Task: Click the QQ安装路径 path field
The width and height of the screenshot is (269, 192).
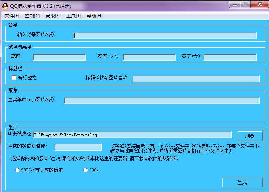Action: pyautogui.click(x=132, y=135)
